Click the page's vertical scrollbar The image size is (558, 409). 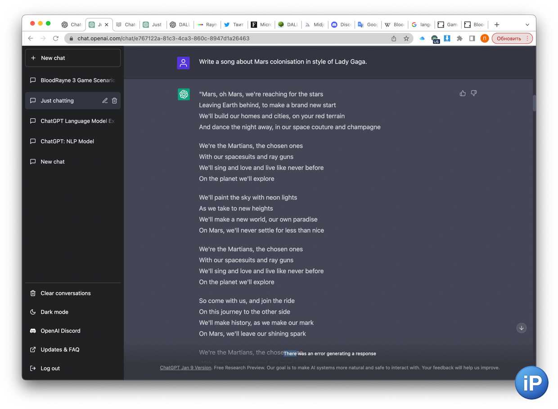coord(534,103)
